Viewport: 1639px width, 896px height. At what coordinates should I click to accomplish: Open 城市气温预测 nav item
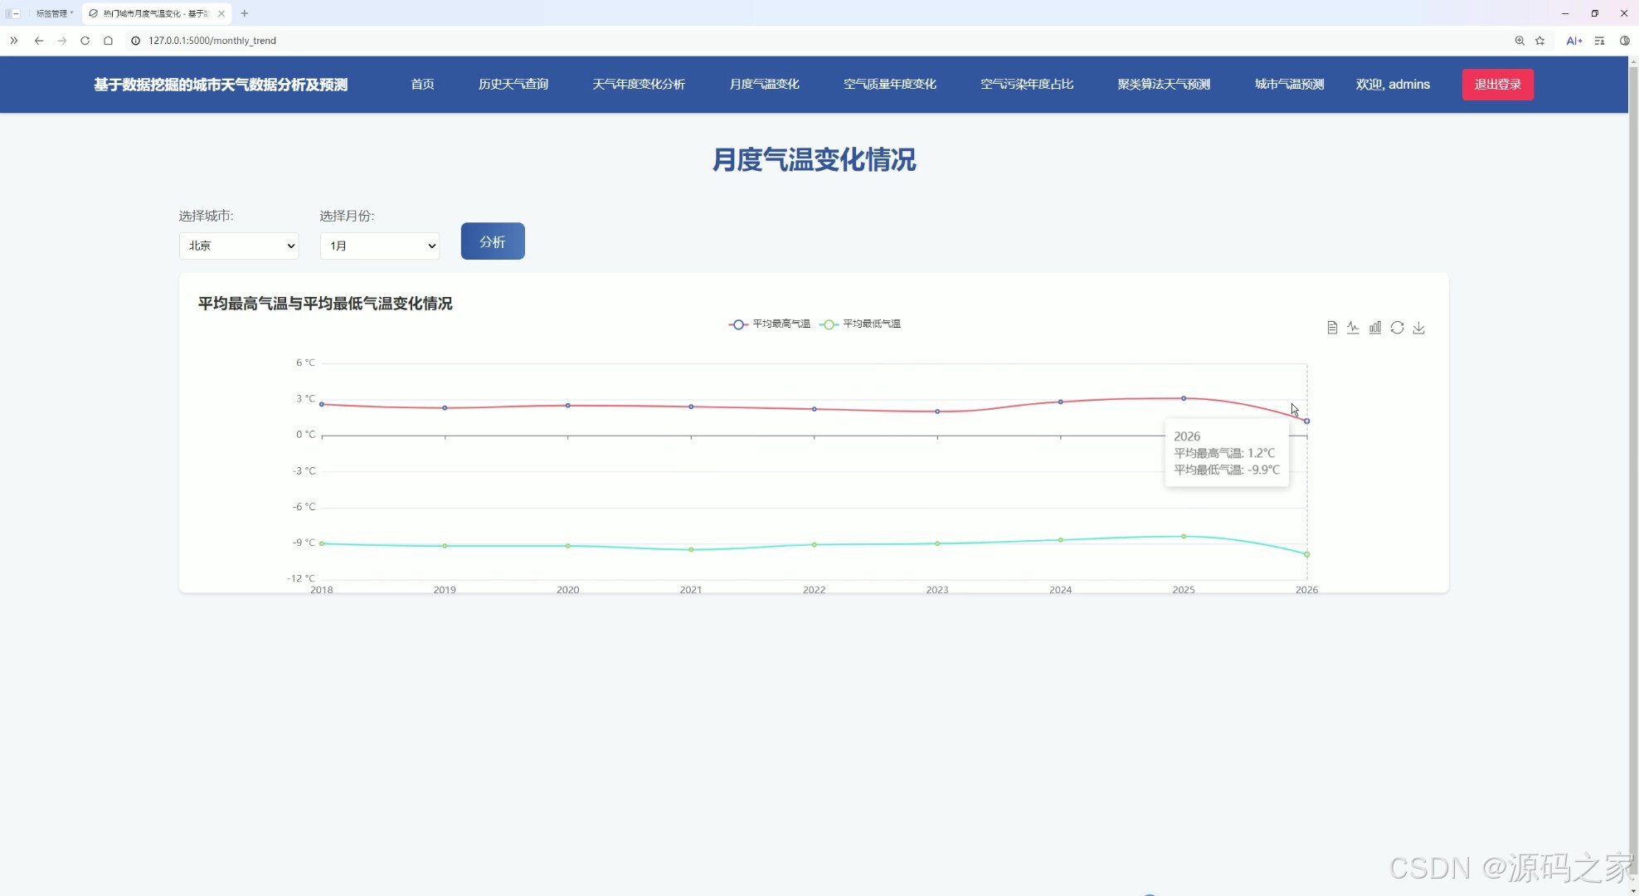pyautogui.click(x=1288, y=85)
